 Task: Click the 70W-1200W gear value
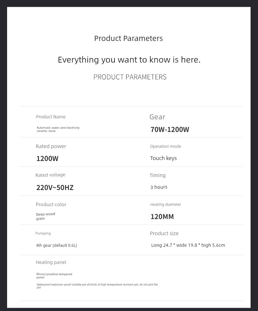170,130
